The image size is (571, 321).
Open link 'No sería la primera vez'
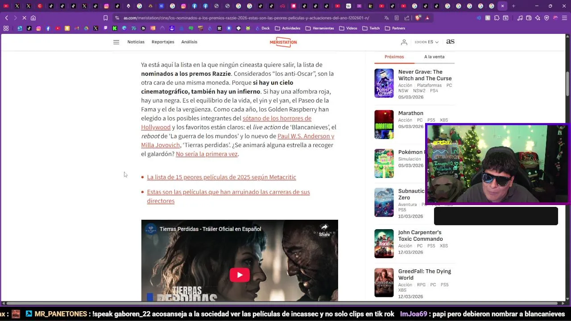pos(207,154)
